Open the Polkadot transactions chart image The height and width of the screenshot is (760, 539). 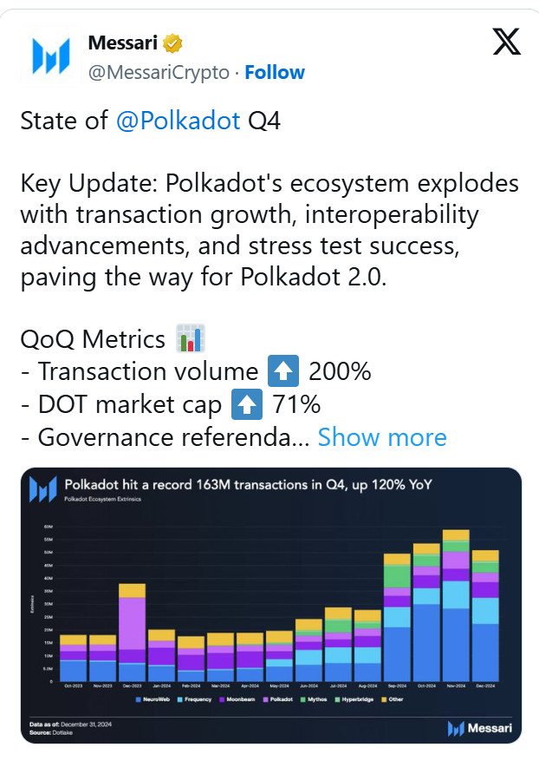(x=271, y=606)
